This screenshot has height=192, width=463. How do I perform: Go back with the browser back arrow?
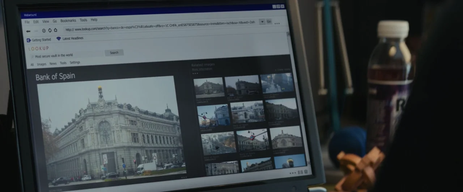click(x=28, y=31)
